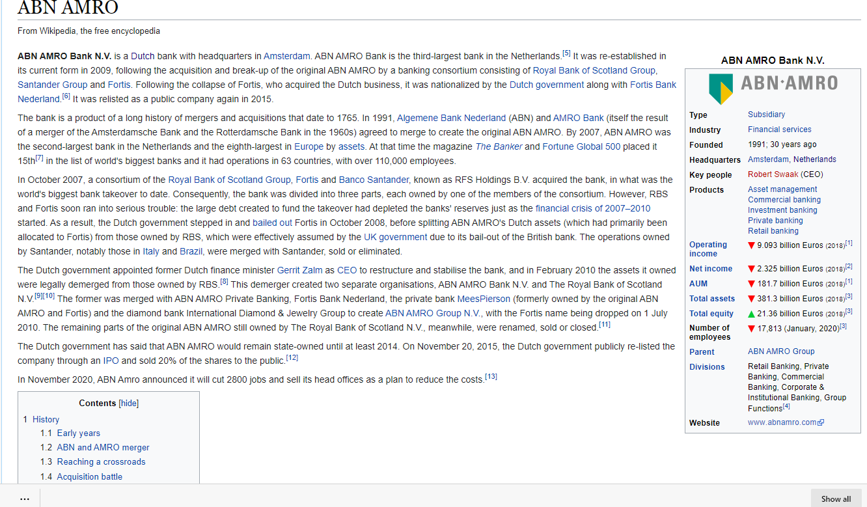Click red decrease arrow beside 381.3 billion Euros
867x507 pixels.
point(751,299)
